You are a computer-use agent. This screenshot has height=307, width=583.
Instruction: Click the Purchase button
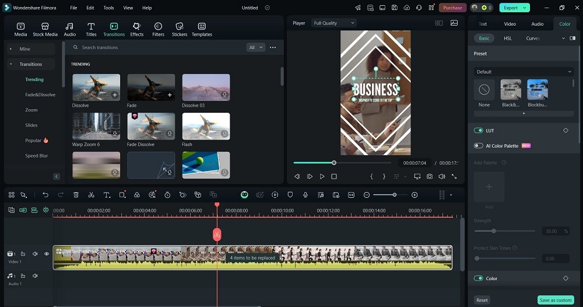[x=452, y=8]
